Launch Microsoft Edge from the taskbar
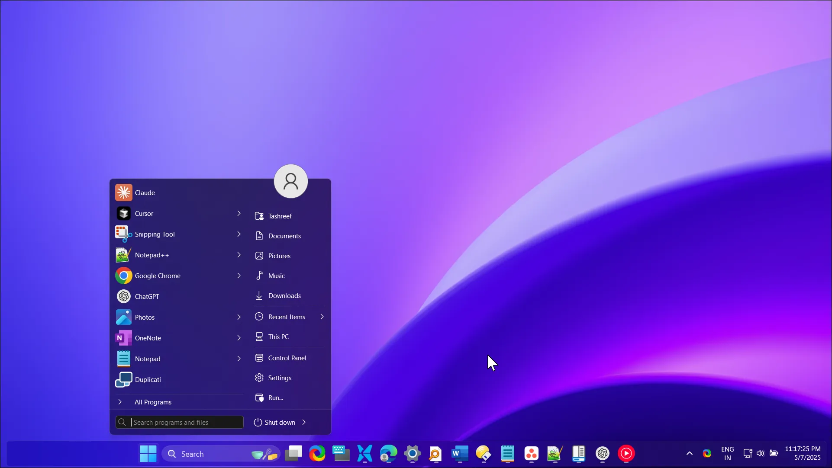This screenshot has width=832, height=468. point(388,453)
